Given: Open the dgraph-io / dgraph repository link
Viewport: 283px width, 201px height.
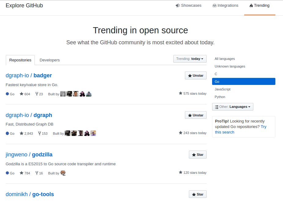Looking at the screenshot, I should point(29,115).
